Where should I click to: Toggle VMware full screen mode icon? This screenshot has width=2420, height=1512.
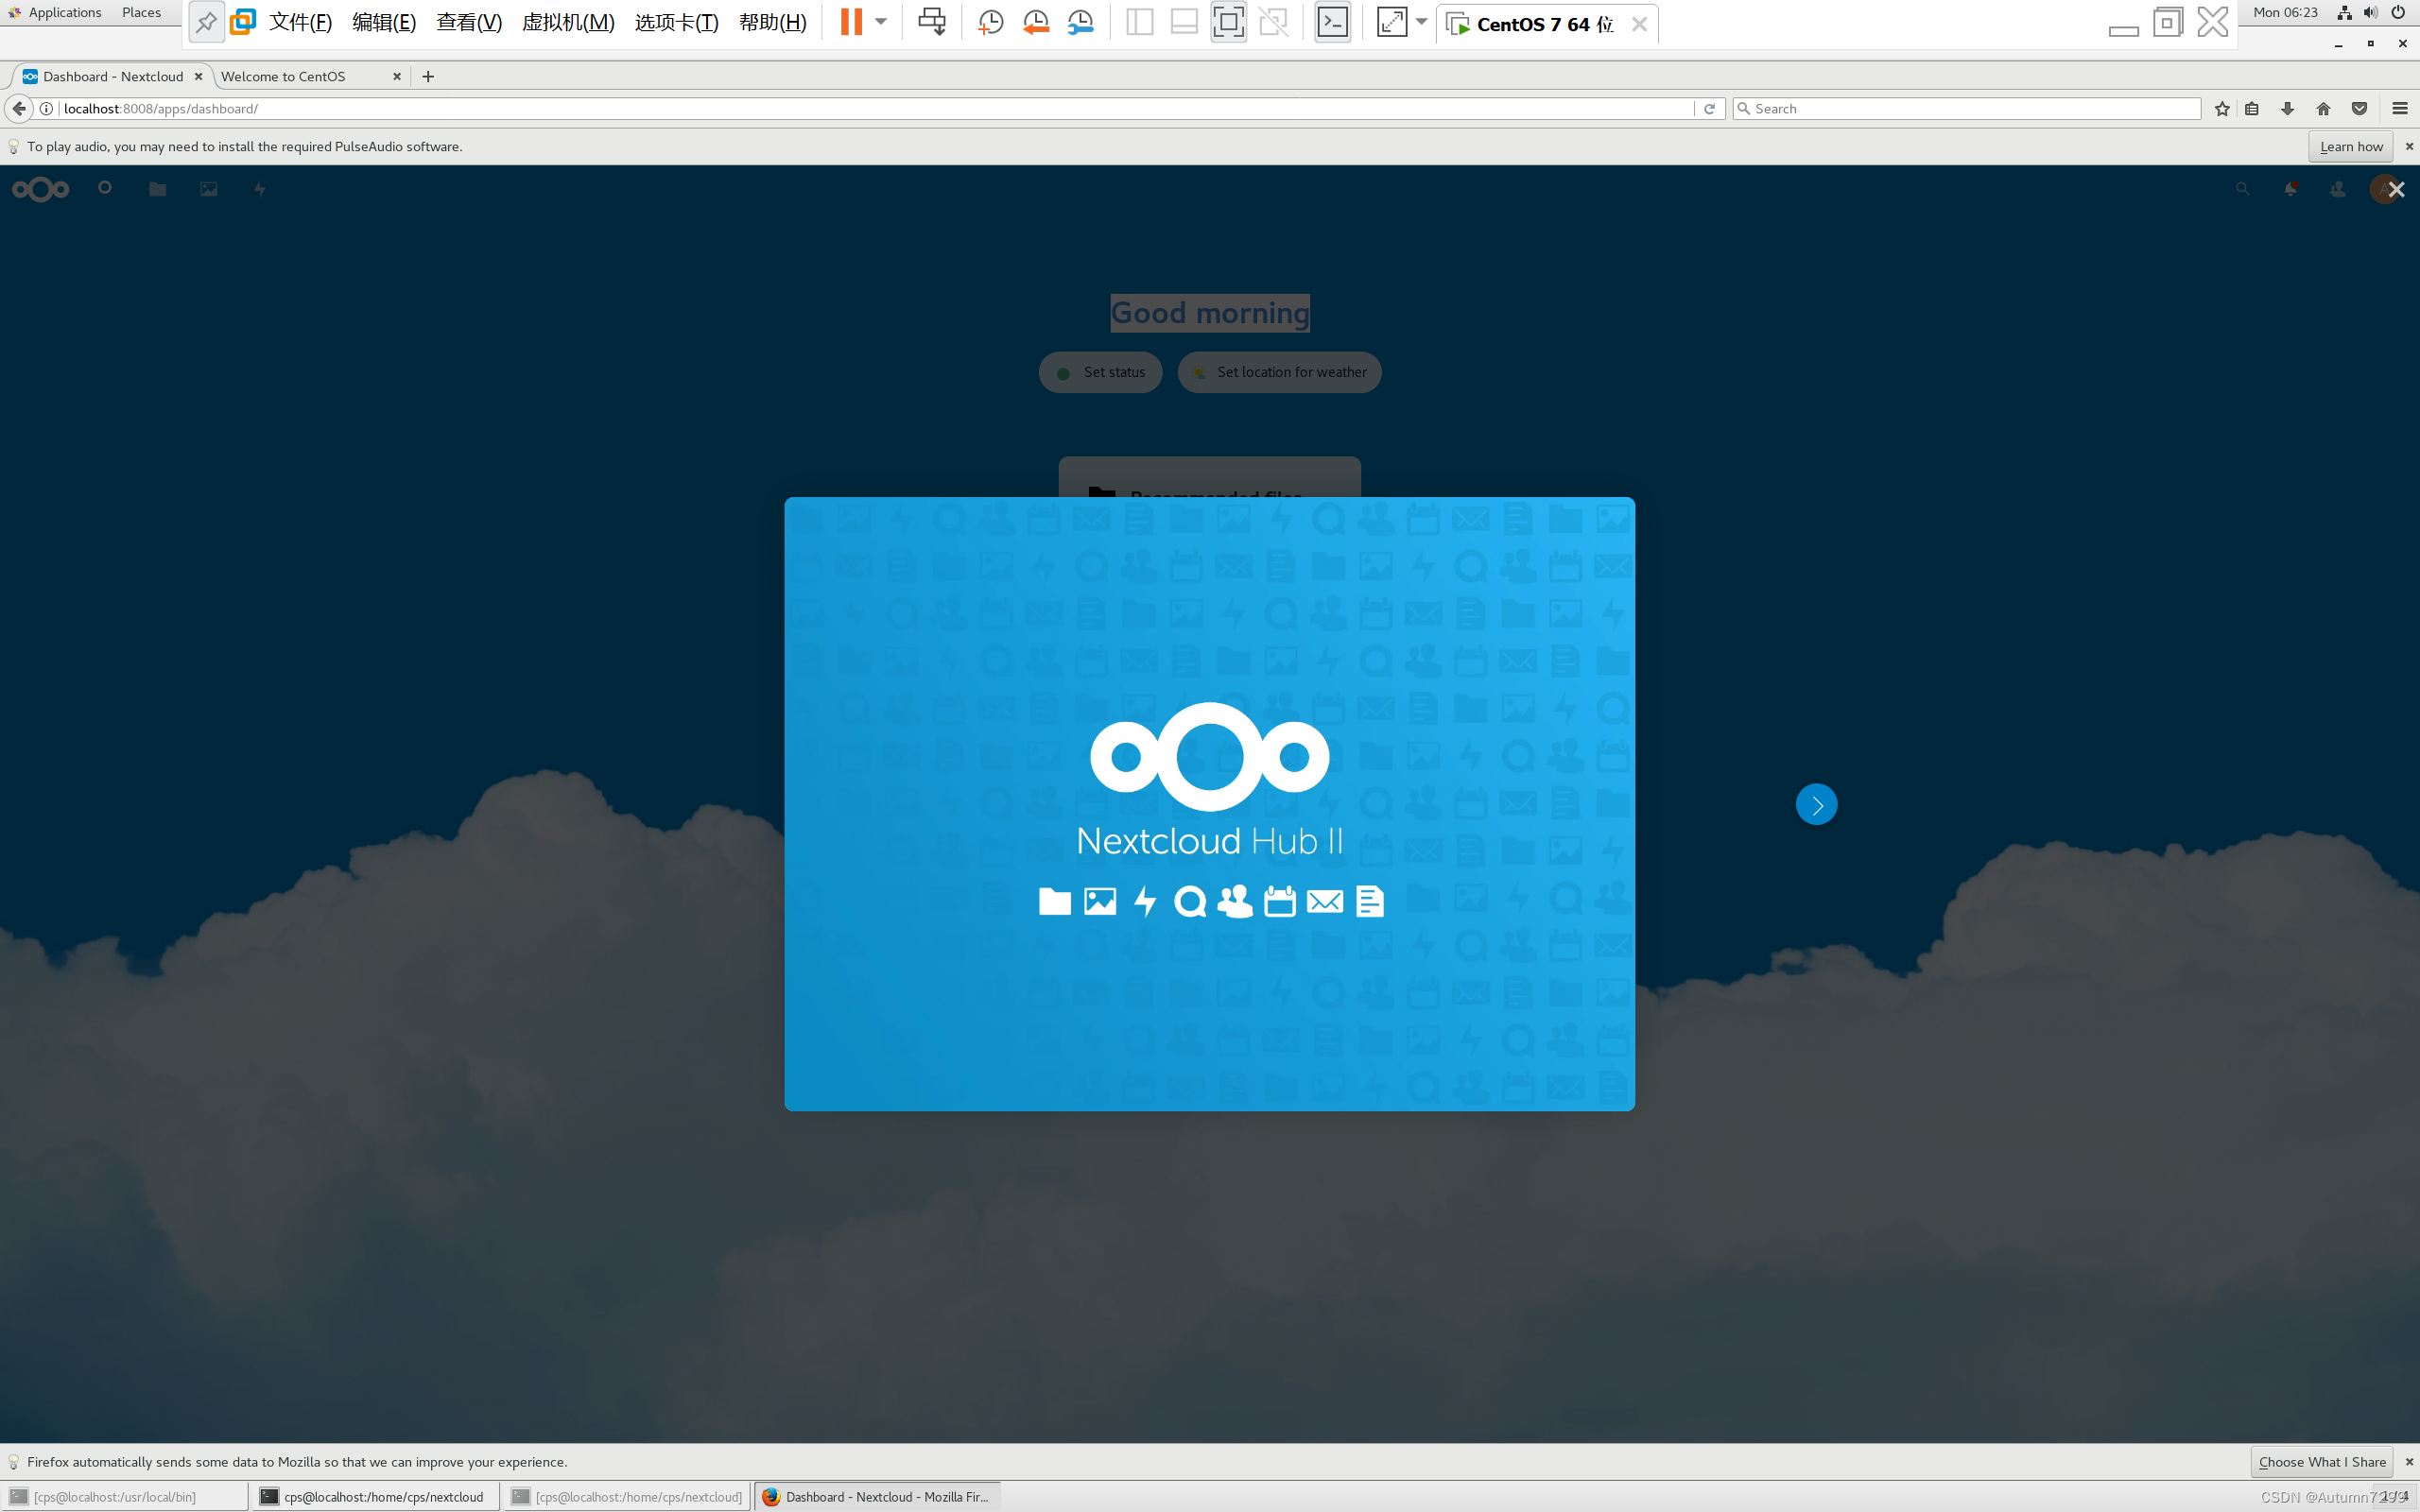[1228, 22]
